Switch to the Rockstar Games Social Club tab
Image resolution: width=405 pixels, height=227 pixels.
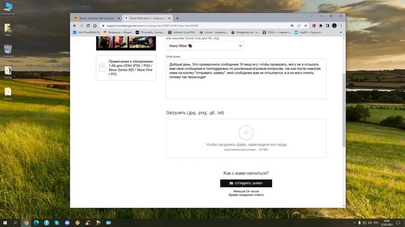[x=97, y=18]
